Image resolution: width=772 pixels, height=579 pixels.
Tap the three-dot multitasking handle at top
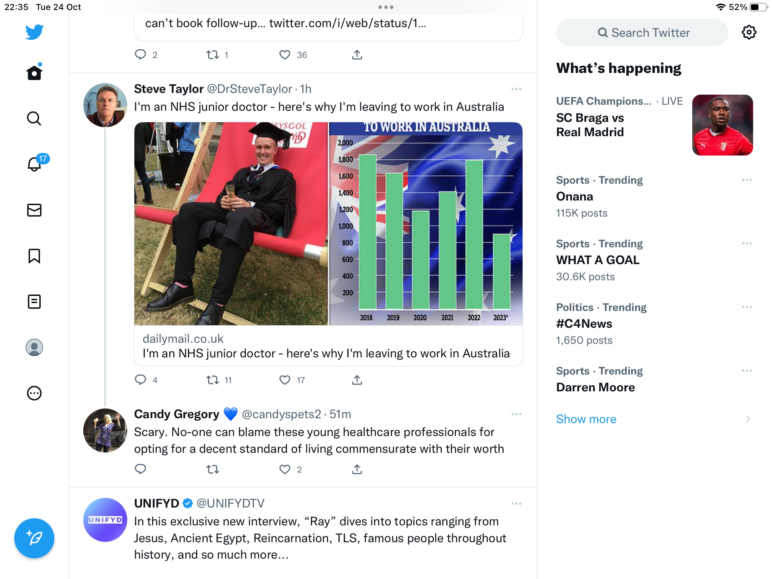[386, 7]
